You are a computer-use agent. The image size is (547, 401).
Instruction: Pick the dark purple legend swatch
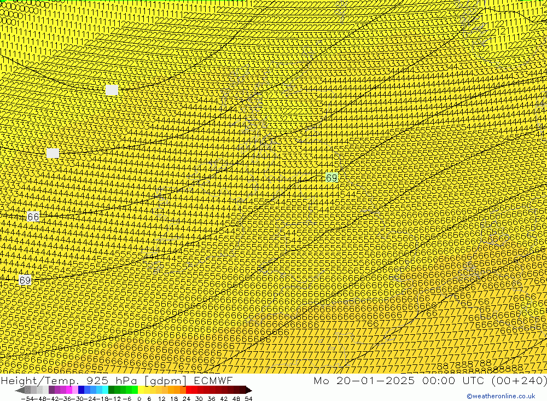click(51, 390)
